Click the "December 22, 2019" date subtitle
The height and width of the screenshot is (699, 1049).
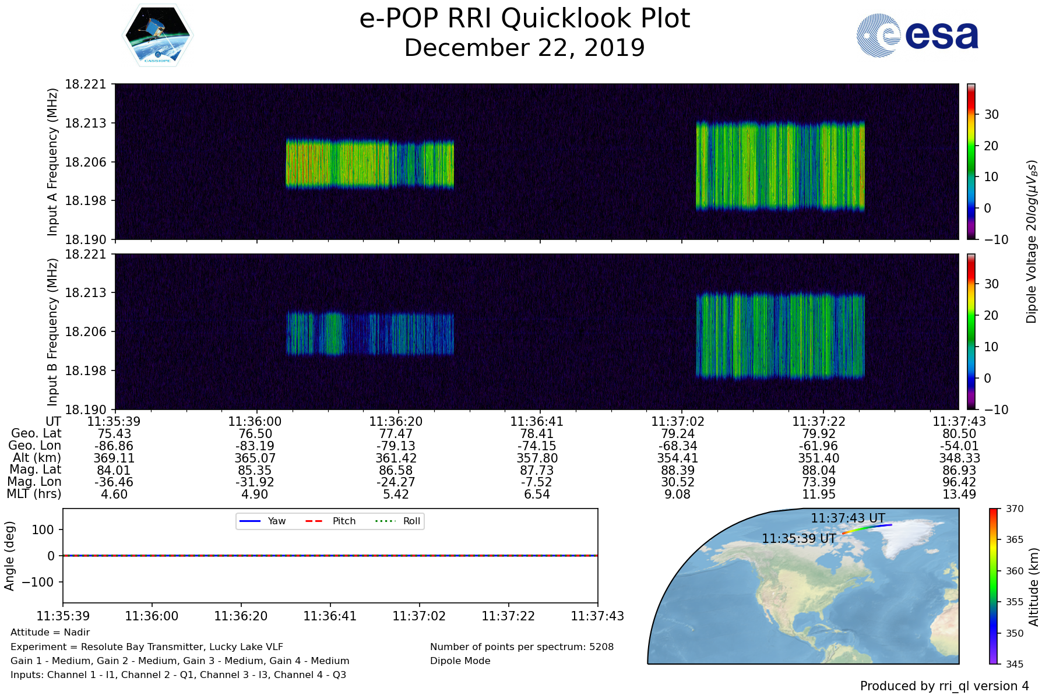click(x=524, y=48)
